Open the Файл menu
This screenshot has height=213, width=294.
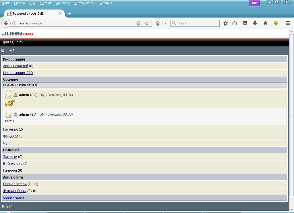click(x=6, y=3)
